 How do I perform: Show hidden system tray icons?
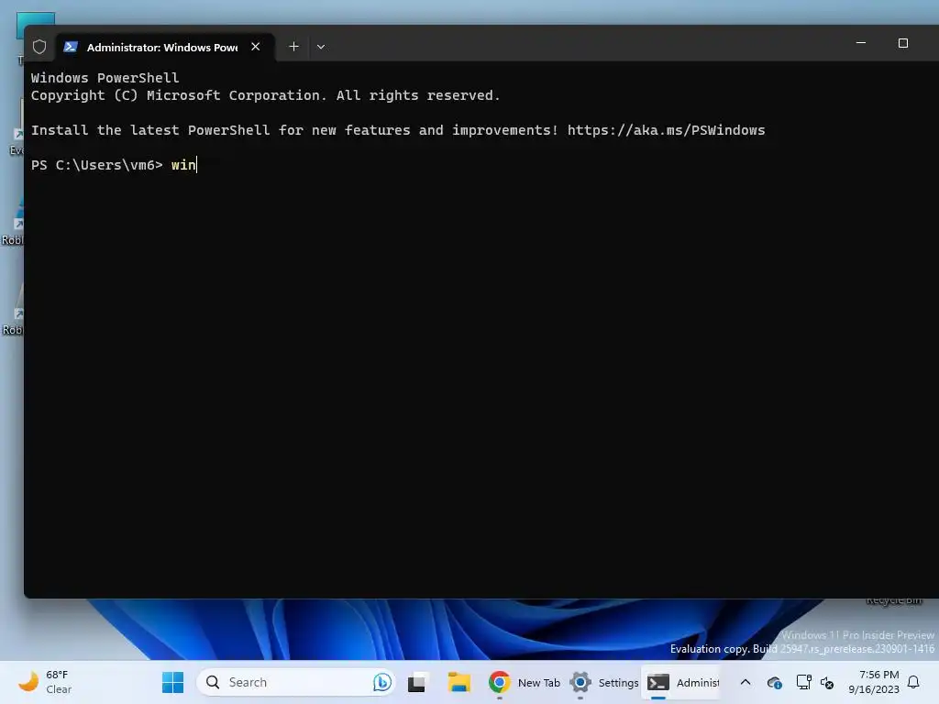pyautogui.click(x=746, y=682)
